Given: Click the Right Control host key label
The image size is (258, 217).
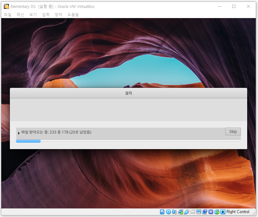Looking at the screenshot, I should point(238,212).
